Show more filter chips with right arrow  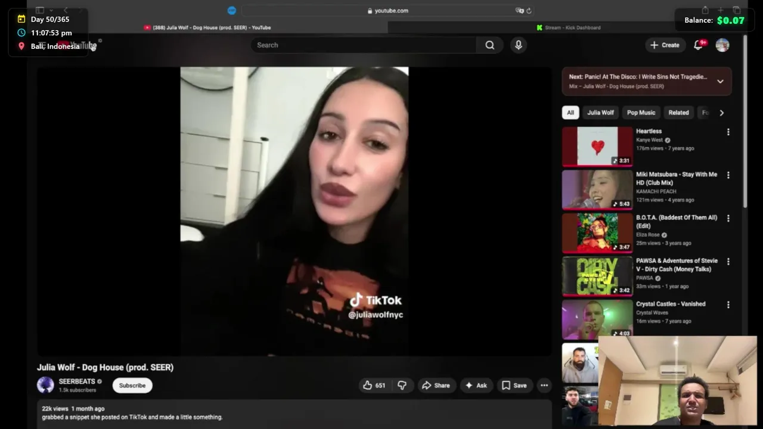[722, 113]
